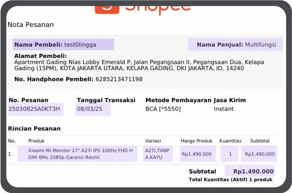Click order number 2503082SA0KT3H

click(34, 109)
